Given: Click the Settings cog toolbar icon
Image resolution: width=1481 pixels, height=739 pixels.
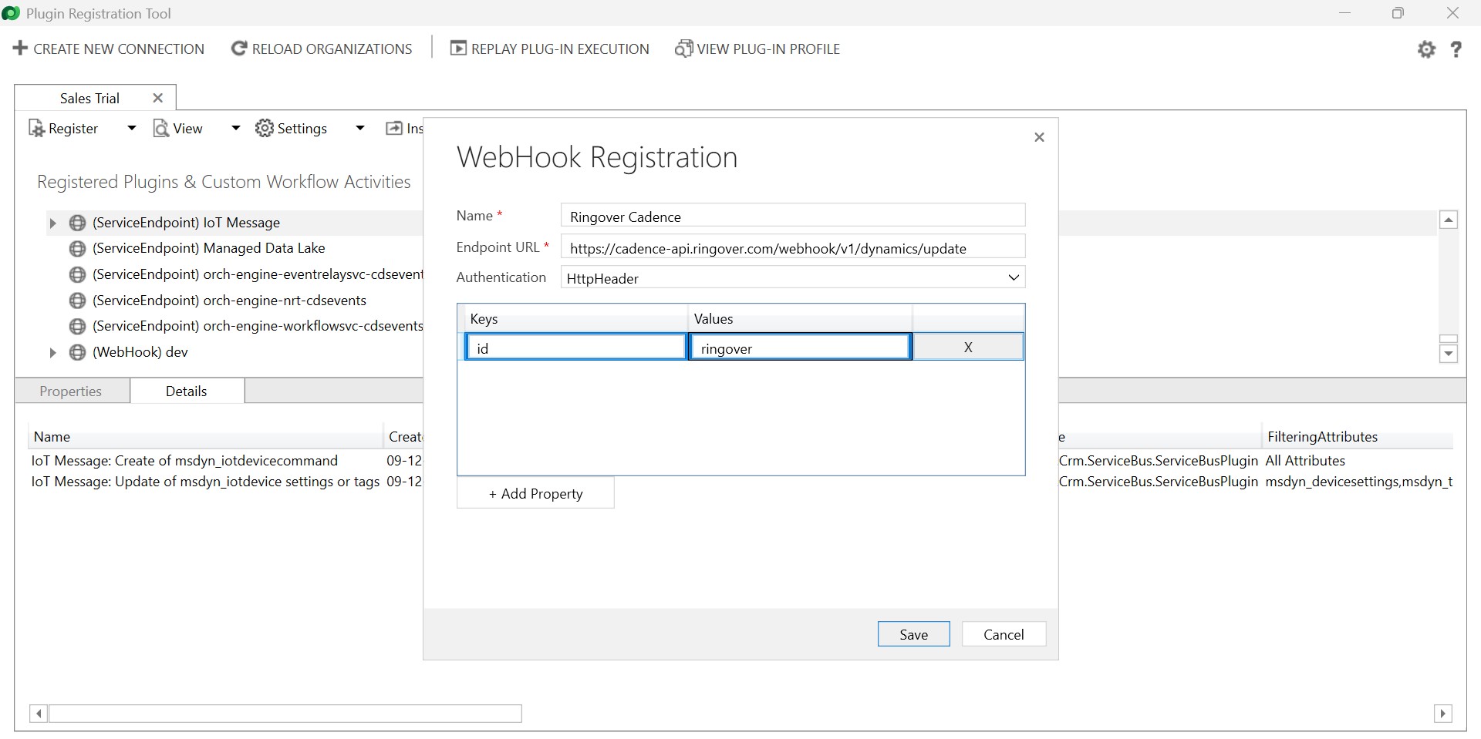Looking at the screenshot, I should 265,128.
